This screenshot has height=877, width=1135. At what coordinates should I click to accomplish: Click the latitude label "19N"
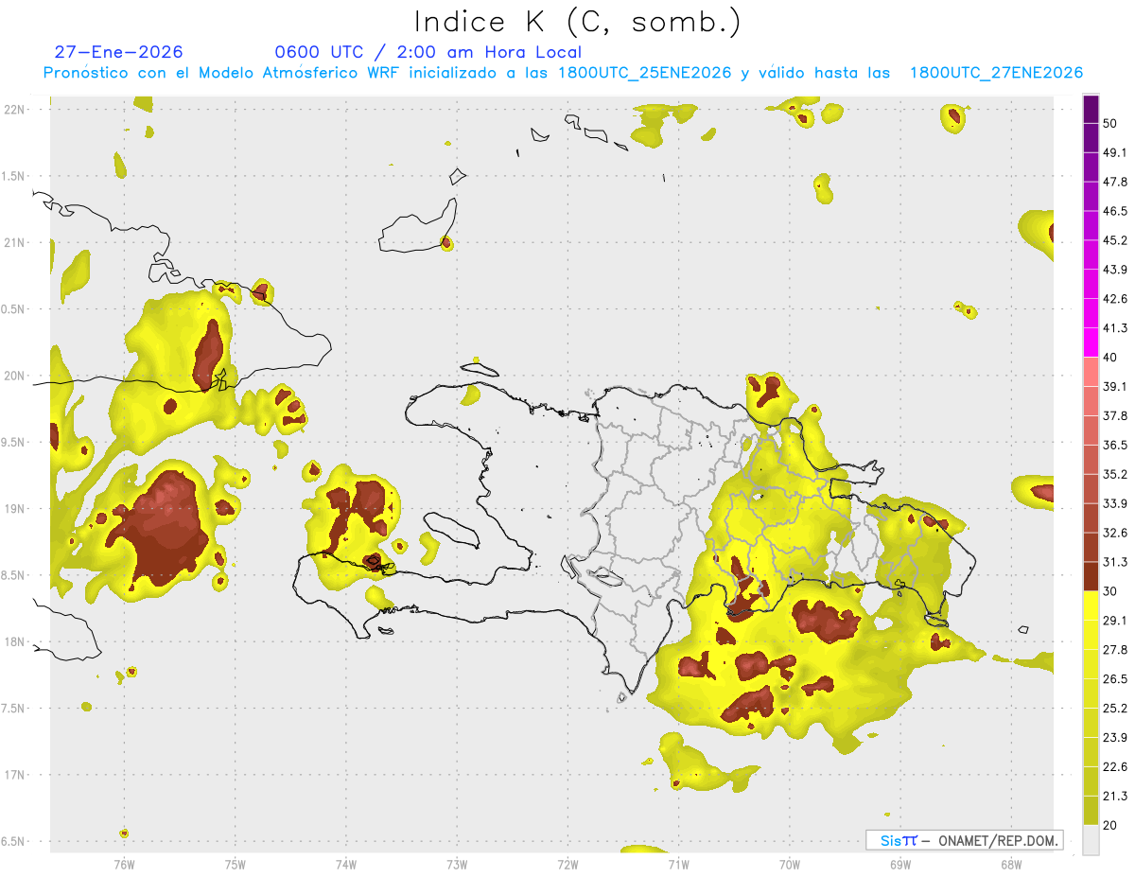16,509
